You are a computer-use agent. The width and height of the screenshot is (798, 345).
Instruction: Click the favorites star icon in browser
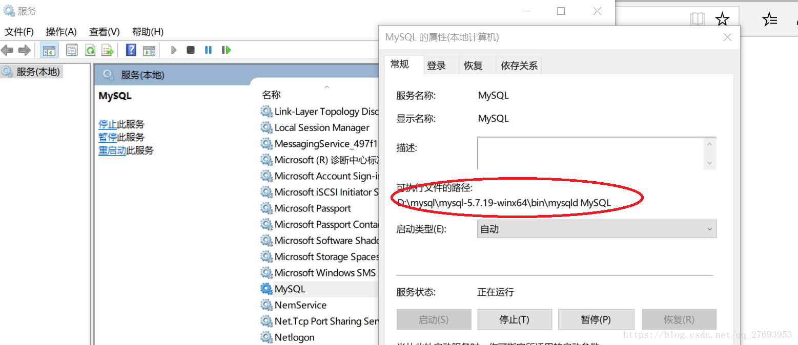coord(722,20)
